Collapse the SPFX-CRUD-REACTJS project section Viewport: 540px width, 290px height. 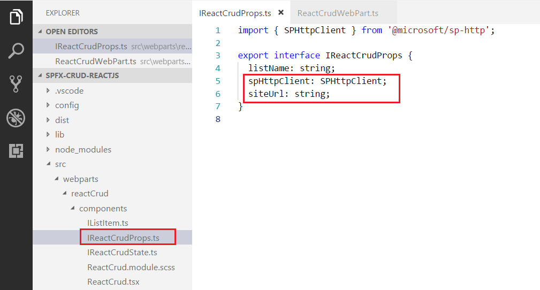[x=82, y=75]
